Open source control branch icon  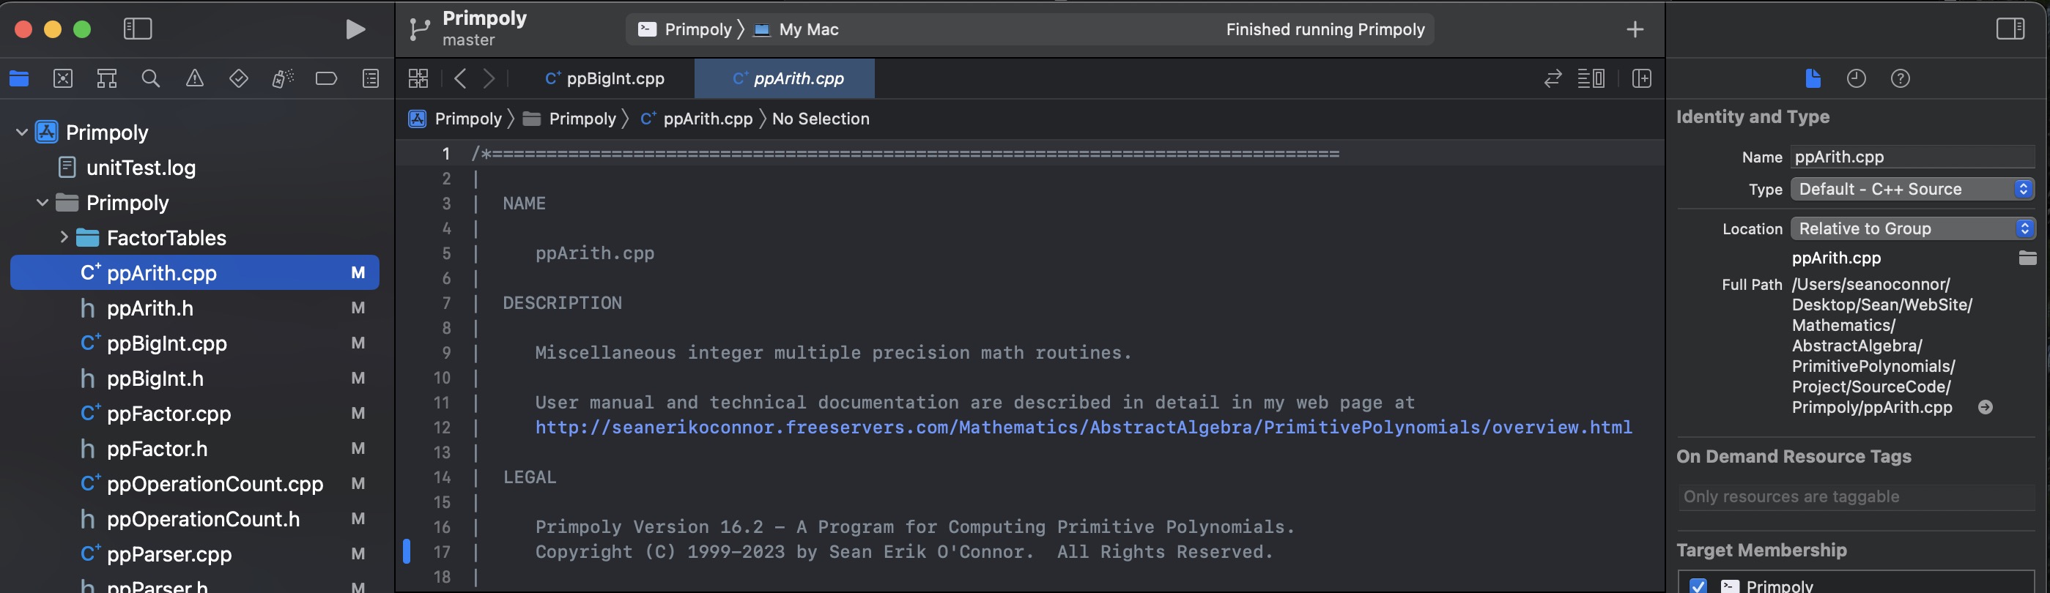(418, 30)
